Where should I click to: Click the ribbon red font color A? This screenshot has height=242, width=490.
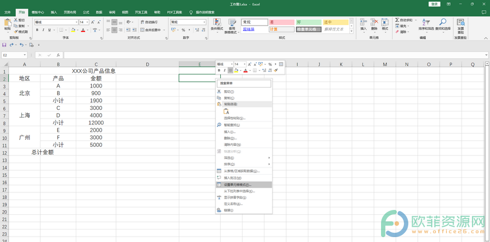83,30
